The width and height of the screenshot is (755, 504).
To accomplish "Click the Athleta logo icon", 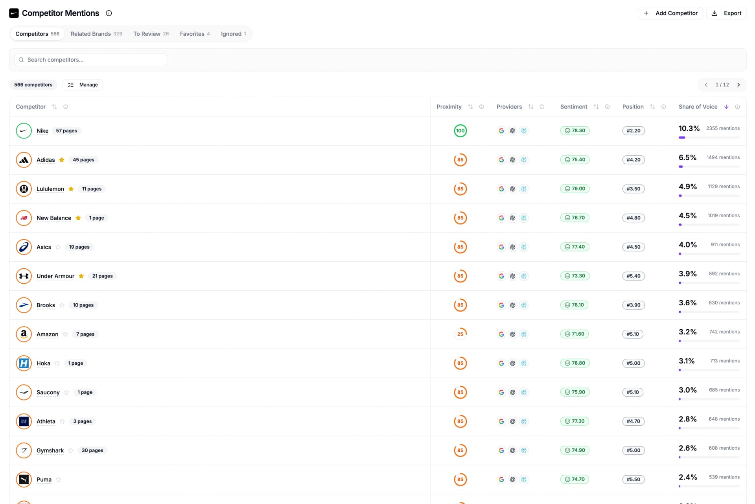I will (x=24, y=421).
